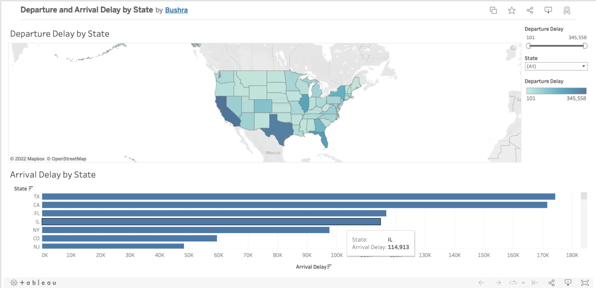Click the Departure Delay range slider handle
This screenshot has width=596, height=288.
(x=528, y=45)
